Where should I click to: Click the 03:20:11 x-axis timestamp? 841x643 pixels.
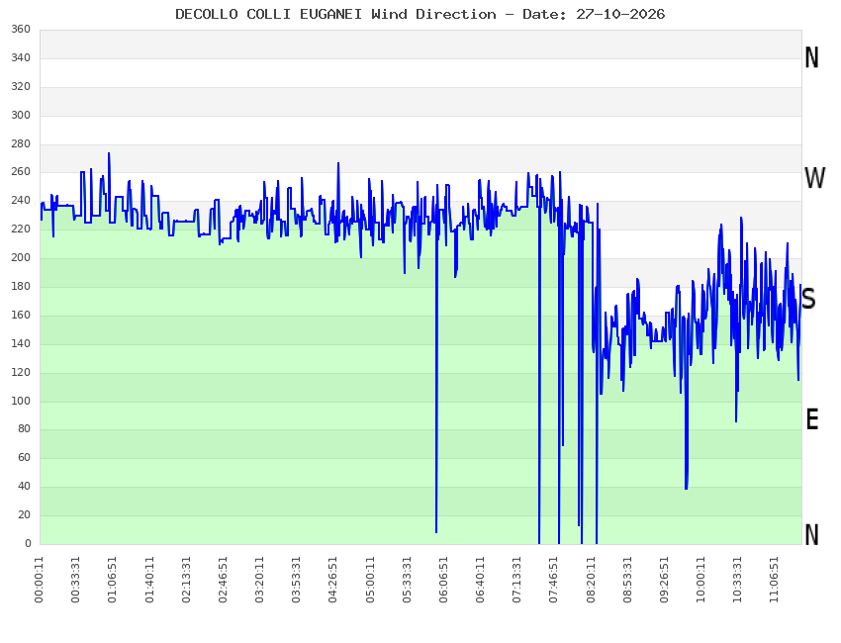tap(259, 580)
